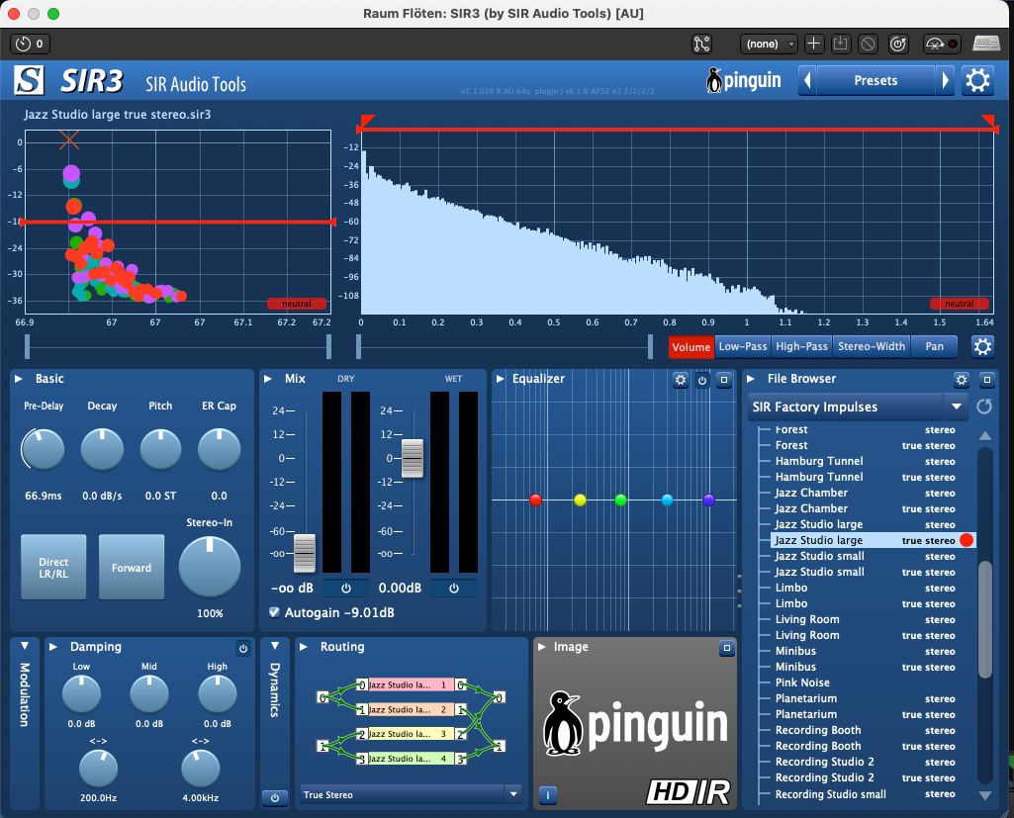The height and width of the screenshot is (818, 1014).
Task: Toggle the Autogain checkbox
Action: click(274, 612)
